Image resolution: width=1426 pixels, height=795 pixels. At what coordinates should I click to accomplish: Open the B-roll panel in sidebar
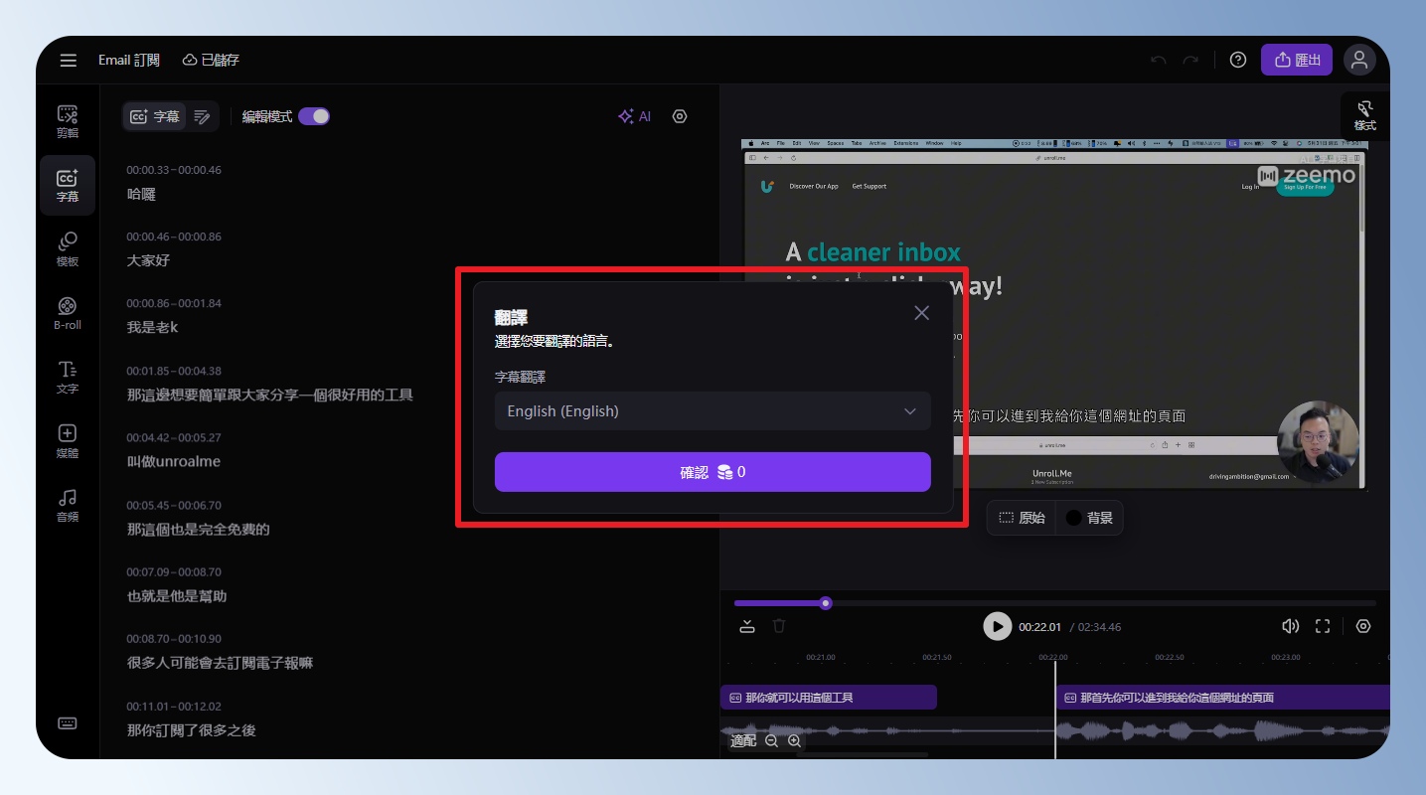68,313
